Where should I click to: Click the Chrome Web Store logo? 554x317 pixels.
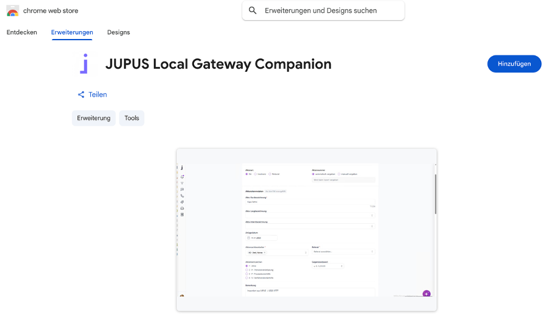(13, 11)
